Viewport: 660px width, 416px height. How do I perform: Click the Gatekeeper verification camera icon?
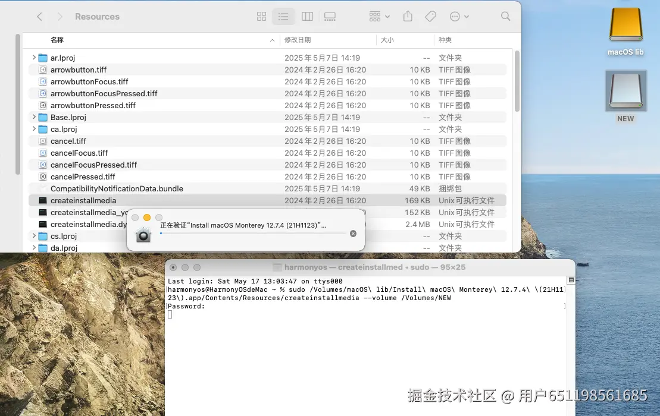click(x=143, y=235)
